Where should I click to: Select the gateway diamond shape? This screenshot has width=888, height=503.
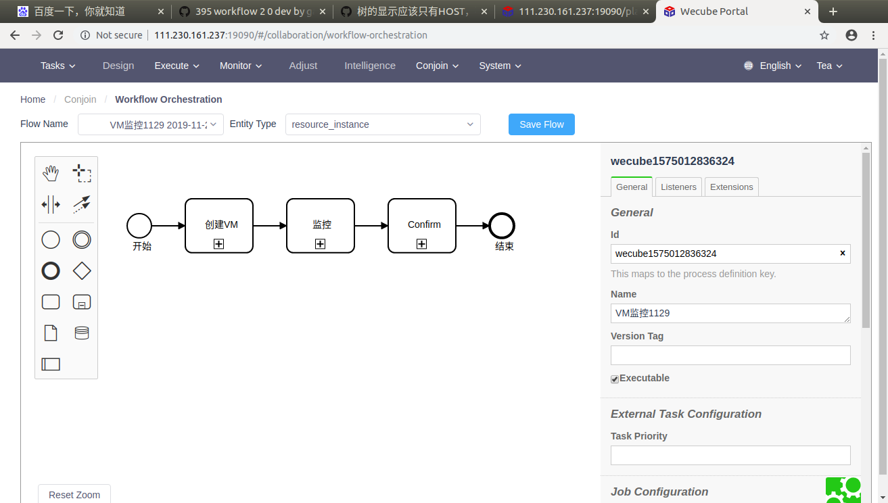click(82, 270)
